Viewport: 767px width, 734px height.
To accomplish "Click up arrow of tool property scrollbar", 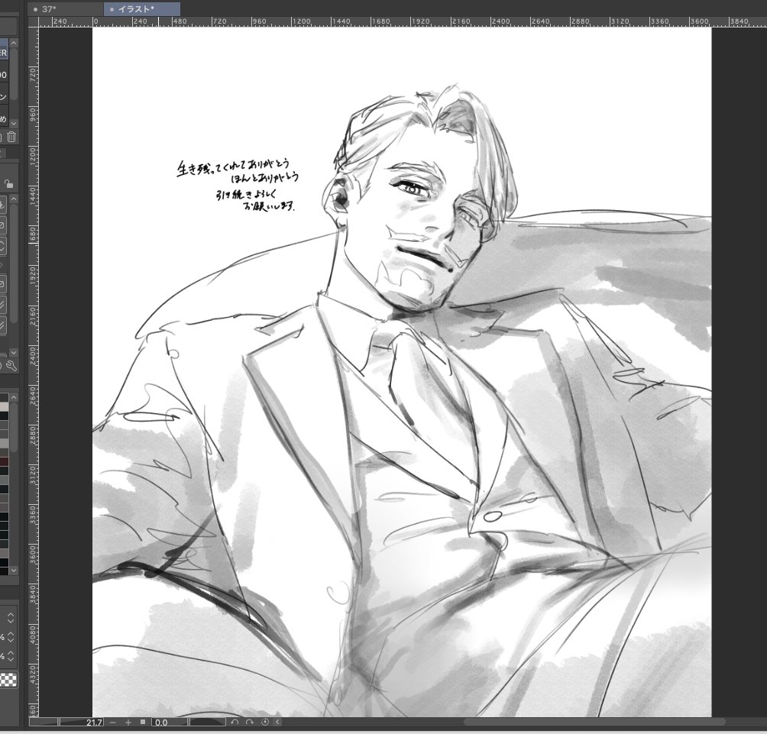I will 14,199.
